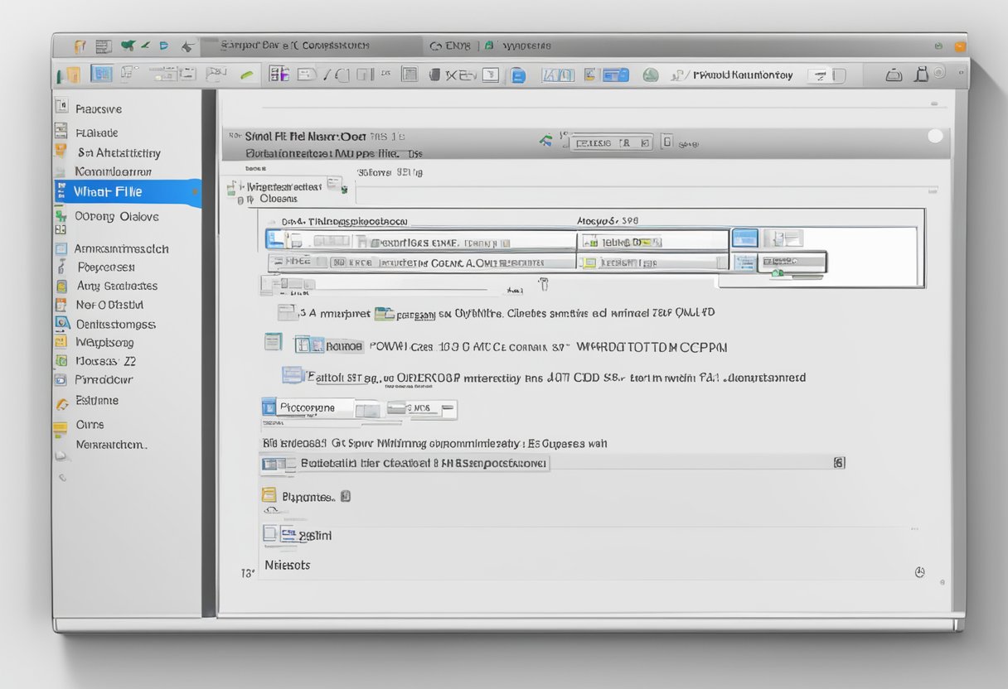Select Fiauesive in the sidebar

click(99, 108)
